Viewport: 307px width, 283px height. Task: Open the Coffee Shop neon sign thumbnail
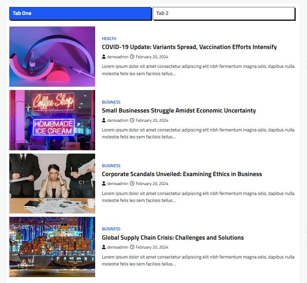[52, 120]
